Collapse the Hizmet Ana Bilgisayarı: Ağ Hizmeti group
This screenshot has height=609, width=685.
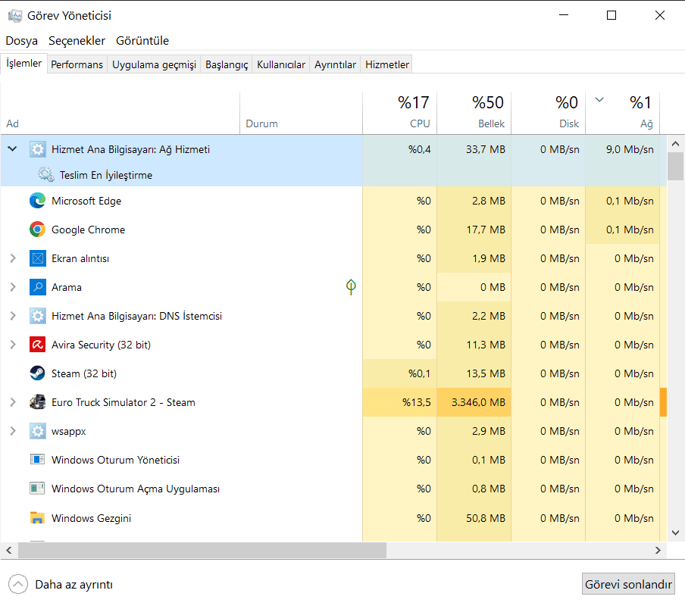tap(12, 149)
